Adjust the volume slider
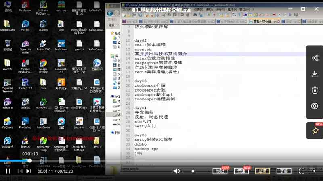 [193, 171]
